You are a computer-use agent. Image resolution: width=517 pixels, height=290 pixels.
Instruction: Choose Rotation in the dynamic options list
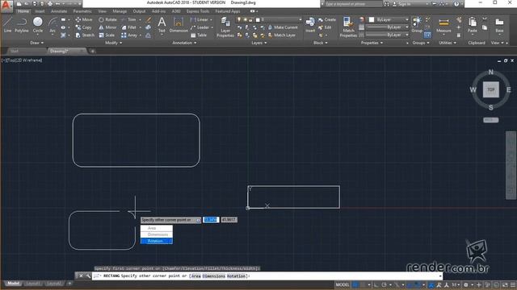156,241
